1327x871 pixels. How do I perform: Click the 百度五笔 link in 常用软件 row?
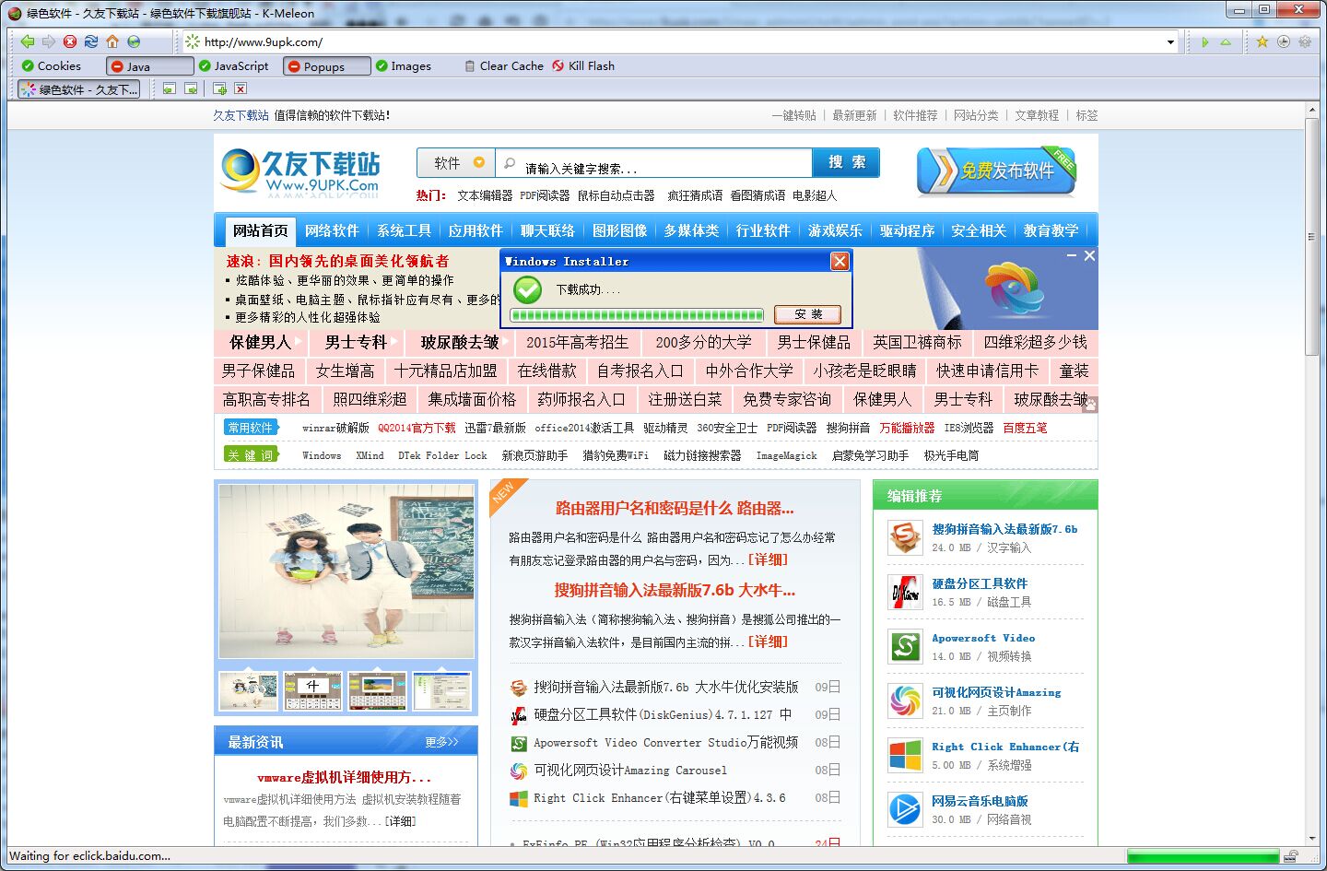1025,428
